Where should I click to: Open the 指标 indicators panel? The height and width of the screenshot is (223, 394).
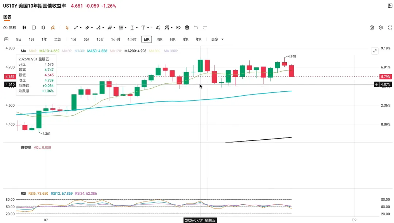(x=10, y=28)
